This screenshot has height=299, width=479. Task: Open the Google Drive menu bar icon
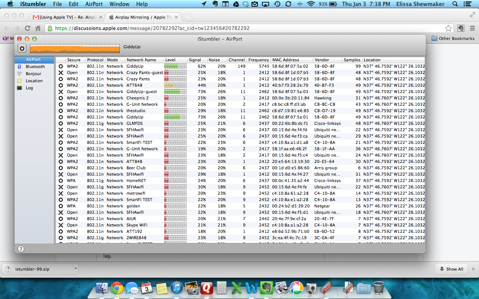[x=236, y=4]
